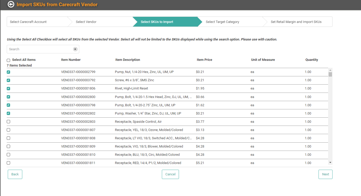This screenshot has width=361, height=196.
Task: Click the $1.95 item price
Action: (200, 88)
